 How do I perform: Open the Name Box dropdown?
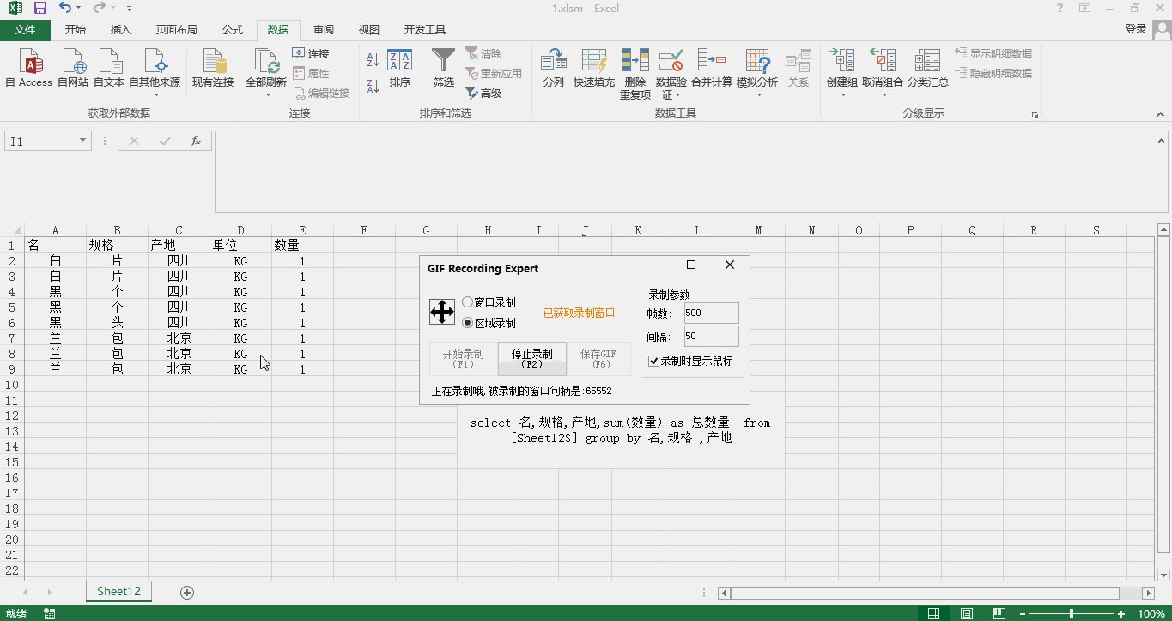82,141
